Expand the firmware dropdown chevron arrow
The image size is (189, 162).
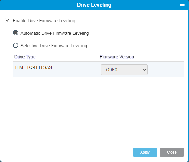145,70
